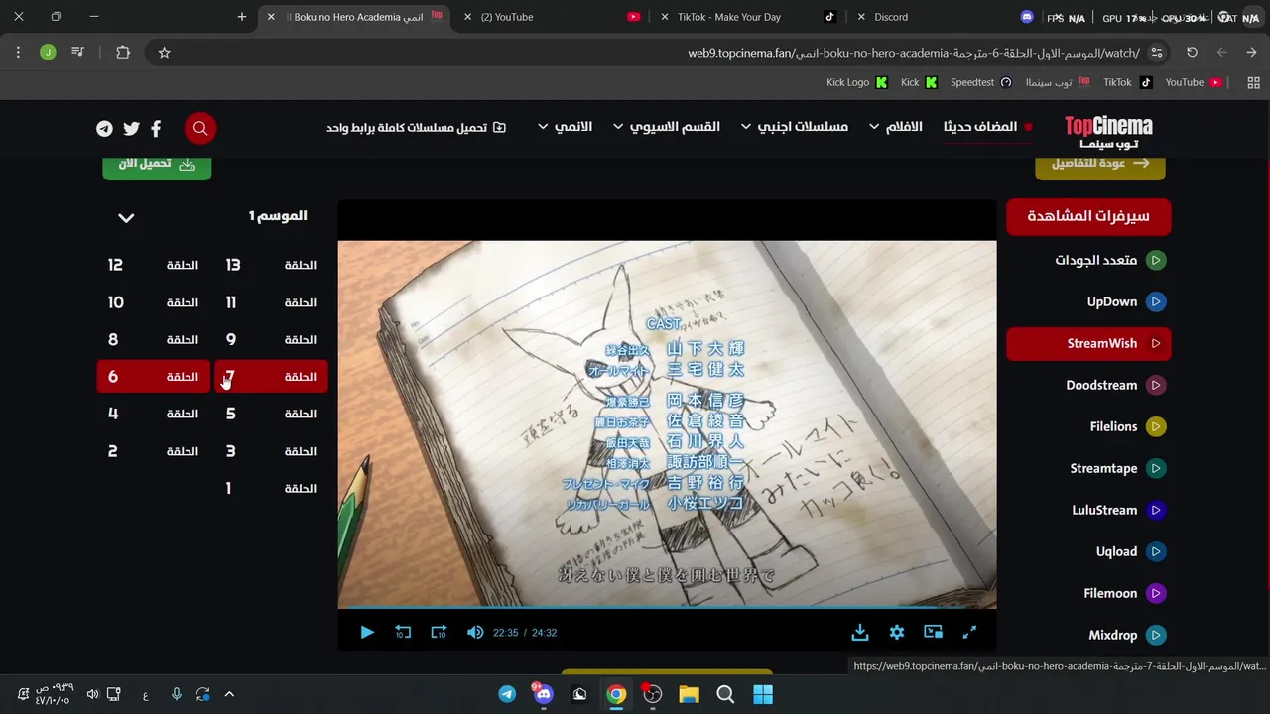This screenshot has height=714, width=1270.
Task: Select the StreamWish server
Action: [1088, 343]
